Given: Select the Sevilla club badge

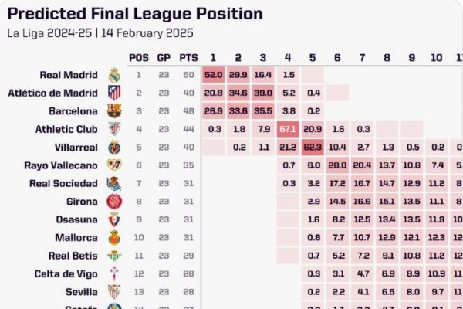Looking at the screenshot, I should [114, 292].
